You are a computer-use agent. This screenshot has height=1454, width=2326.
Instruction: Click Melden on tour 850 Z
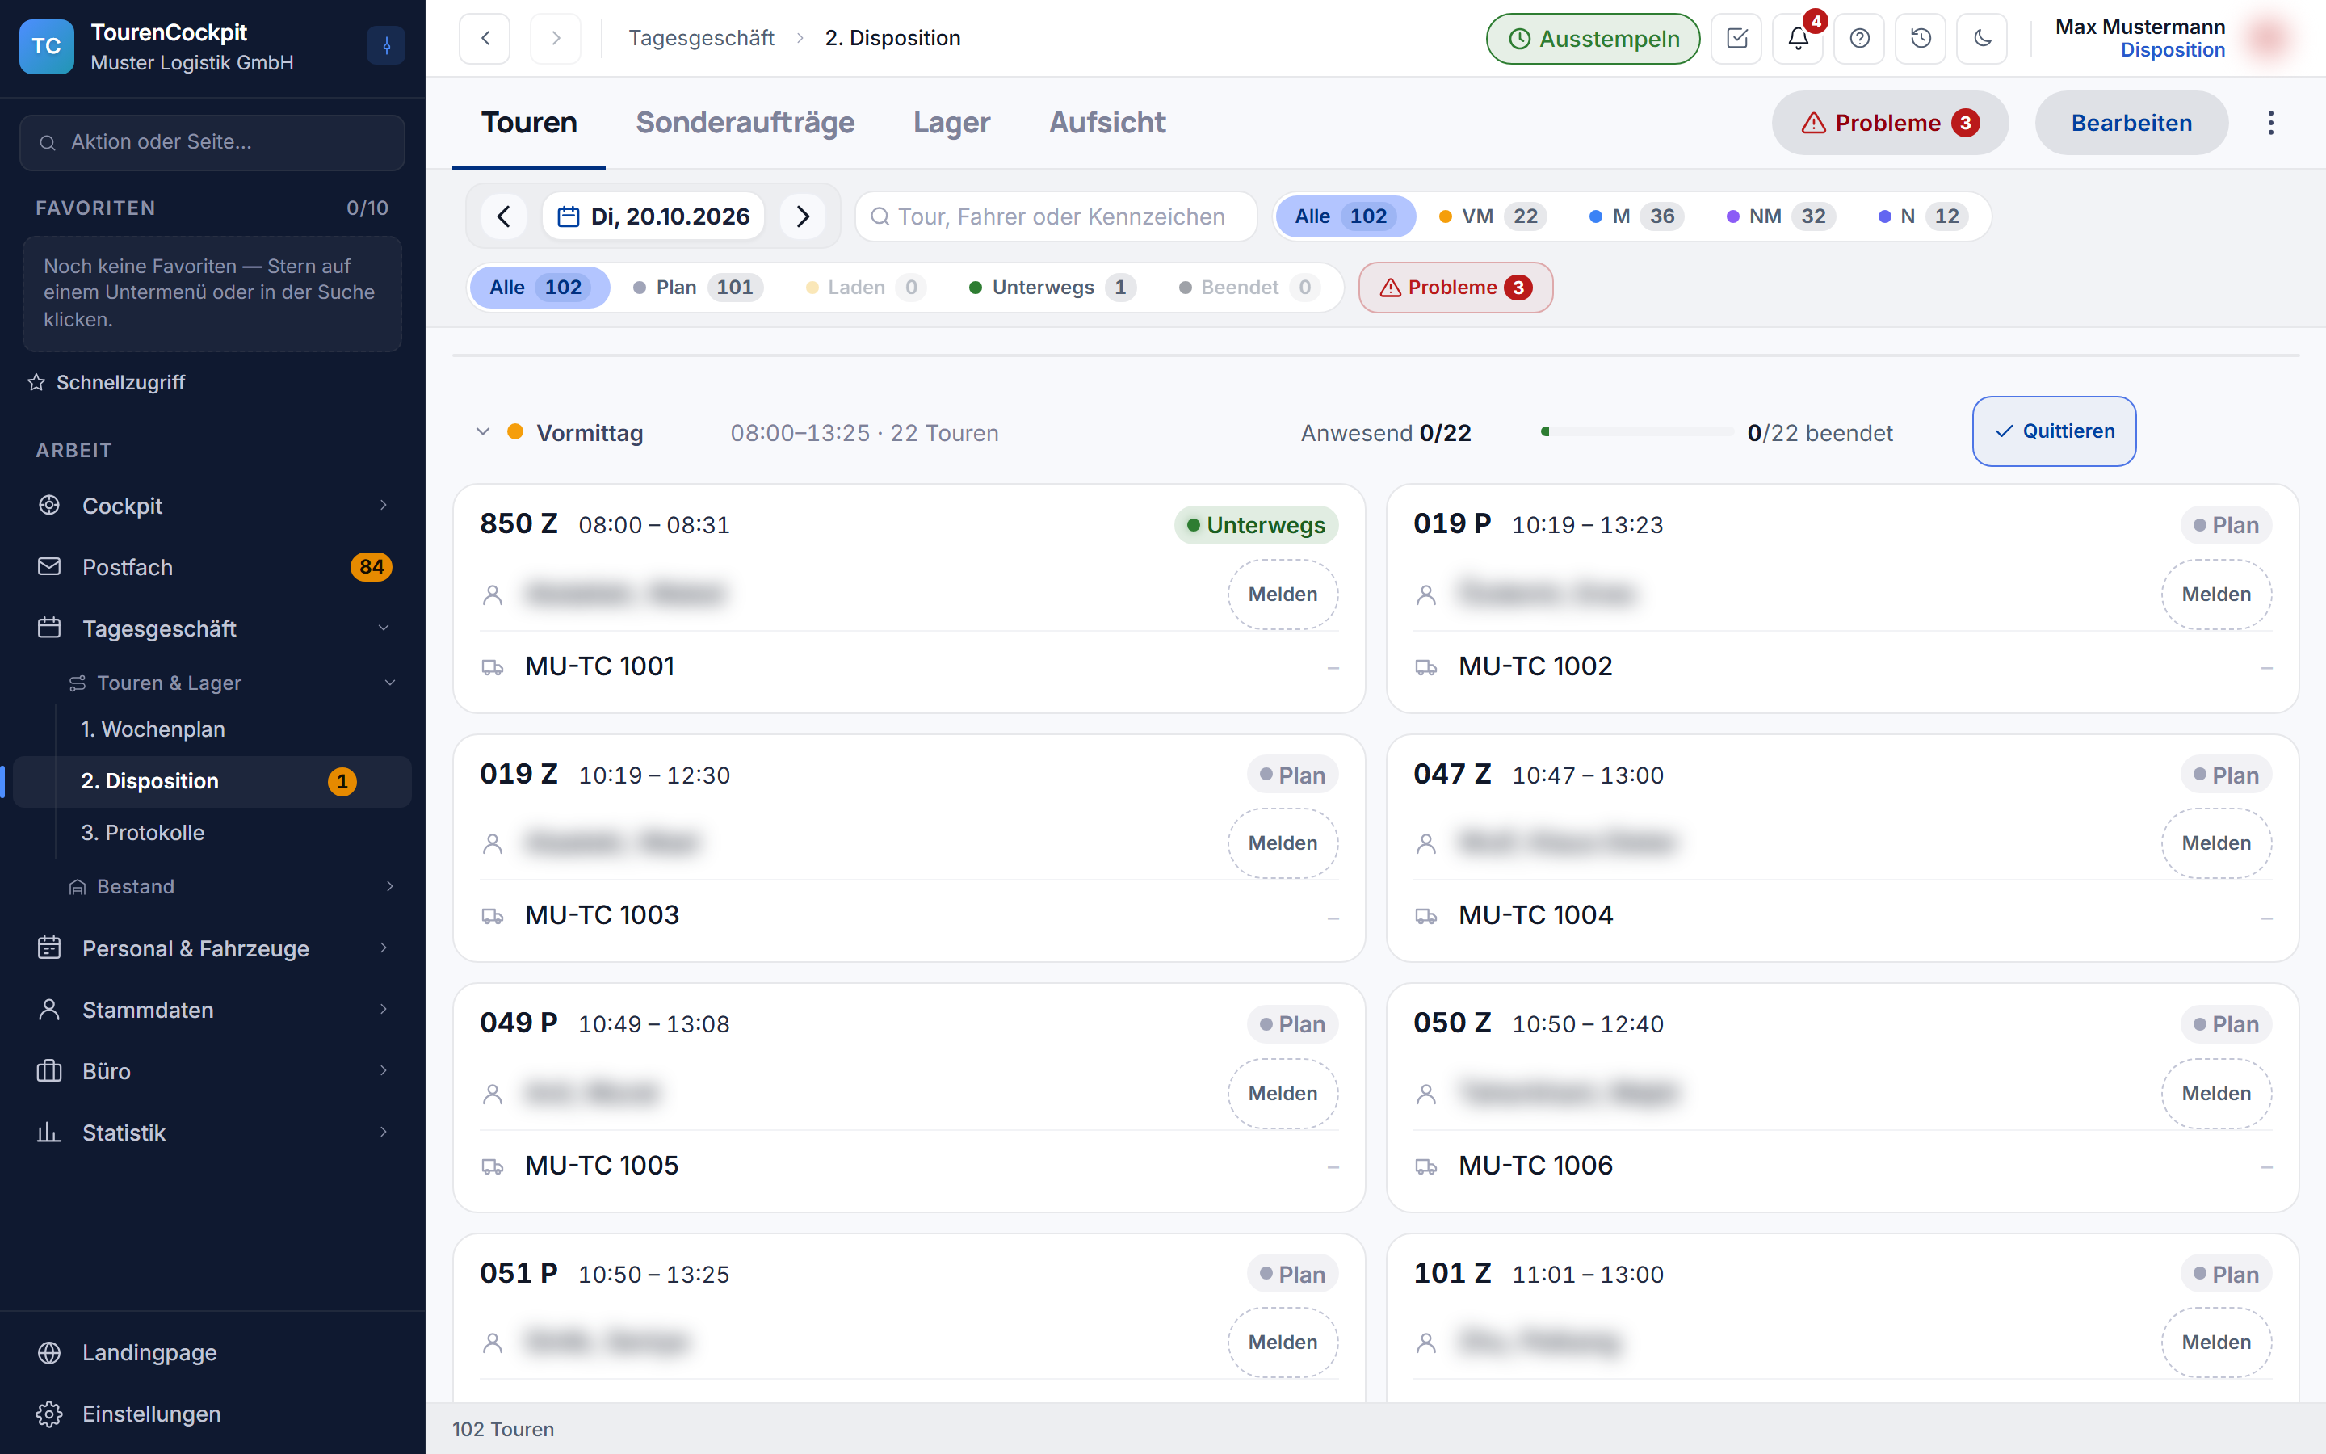1283,595
